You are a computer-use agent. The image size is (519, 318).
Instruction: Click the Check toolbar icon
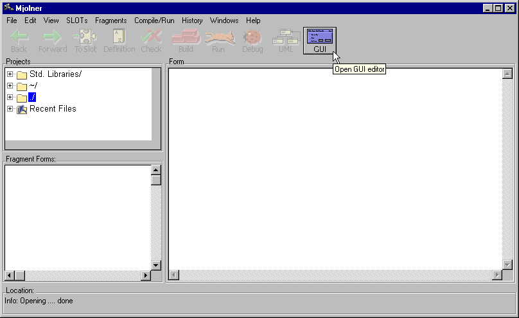[x=152, y=40]
